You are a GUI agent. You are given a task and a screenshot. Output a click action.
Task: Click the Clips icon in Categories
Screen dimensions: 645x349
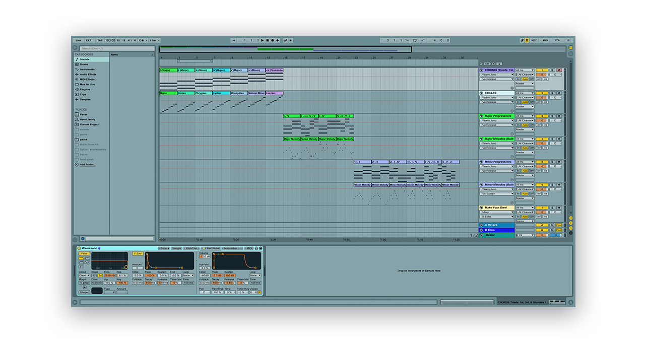pyautogui.click(x=77, y=94)
